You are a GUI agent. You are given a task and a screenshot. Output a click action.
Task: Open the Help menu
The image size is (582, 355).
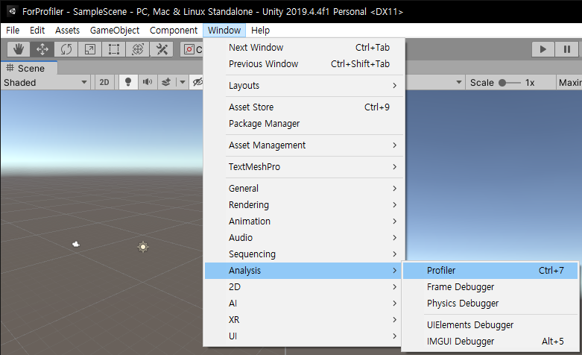pyautogui.click(x=260, y=30)
